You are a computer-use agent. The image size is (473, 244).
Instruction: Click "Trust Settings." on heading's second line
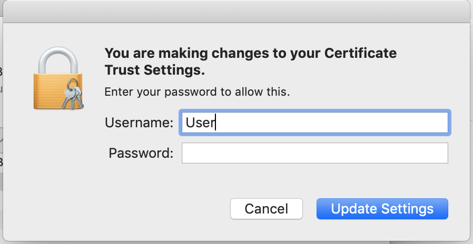pyautogui.click(x=155, y=69)
